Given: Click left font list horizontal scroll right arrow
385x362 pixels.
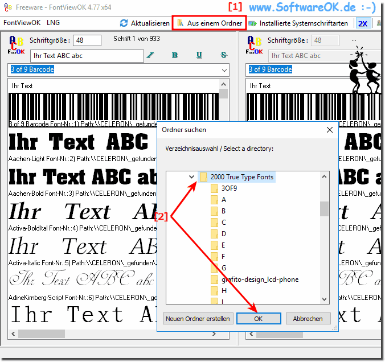Looking at the screenshot, I should 214,334.
